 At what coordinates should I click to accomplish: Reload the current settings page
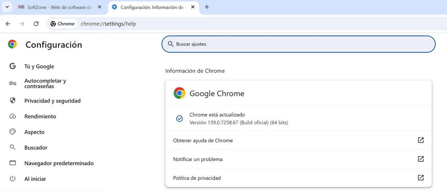(36, 24)
